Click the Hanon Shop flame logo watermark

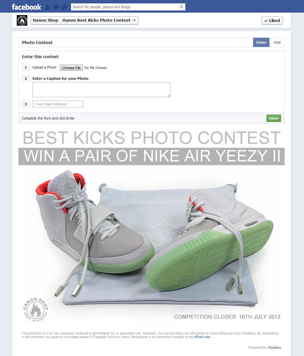35,309
